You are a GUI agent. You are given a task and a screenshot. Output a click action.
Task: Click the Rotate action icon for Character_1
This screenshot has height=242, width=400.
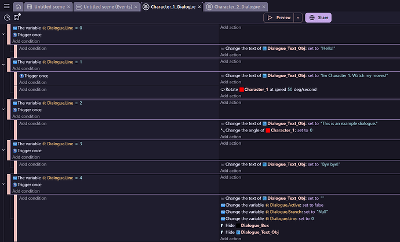tap(223, 90)
